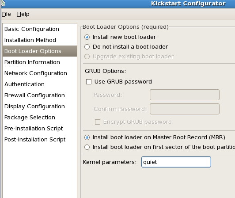Screen dimensions: 235x198
Task: Click the Kickstart Configurator window icon
Action: (3, 4)
